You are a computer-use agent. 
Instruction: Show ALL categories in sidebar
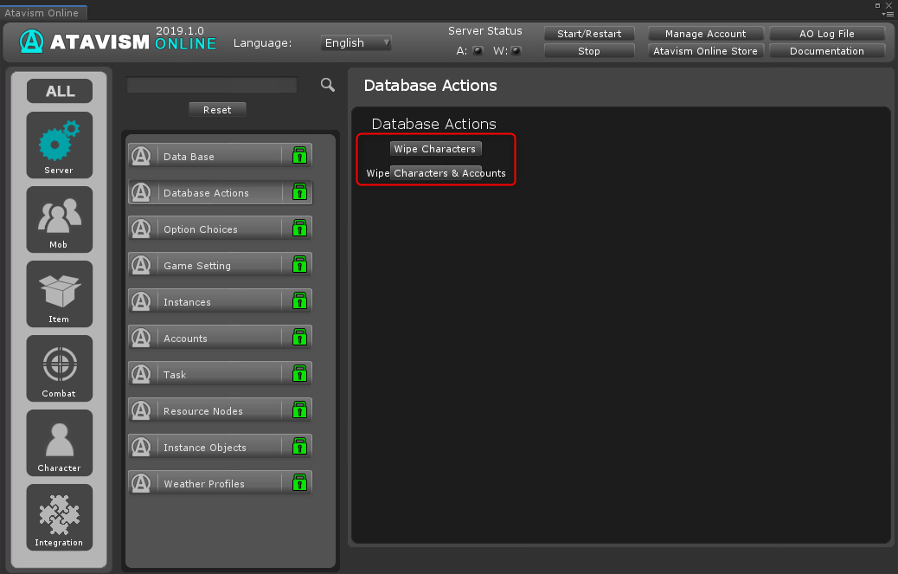[60, 91]
